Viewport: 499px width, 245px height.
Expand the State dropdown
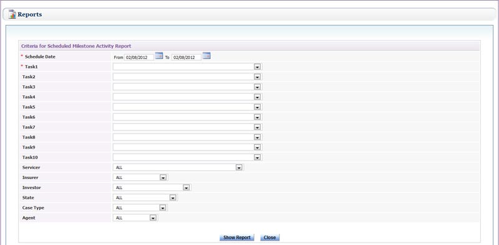coord(173,198)
